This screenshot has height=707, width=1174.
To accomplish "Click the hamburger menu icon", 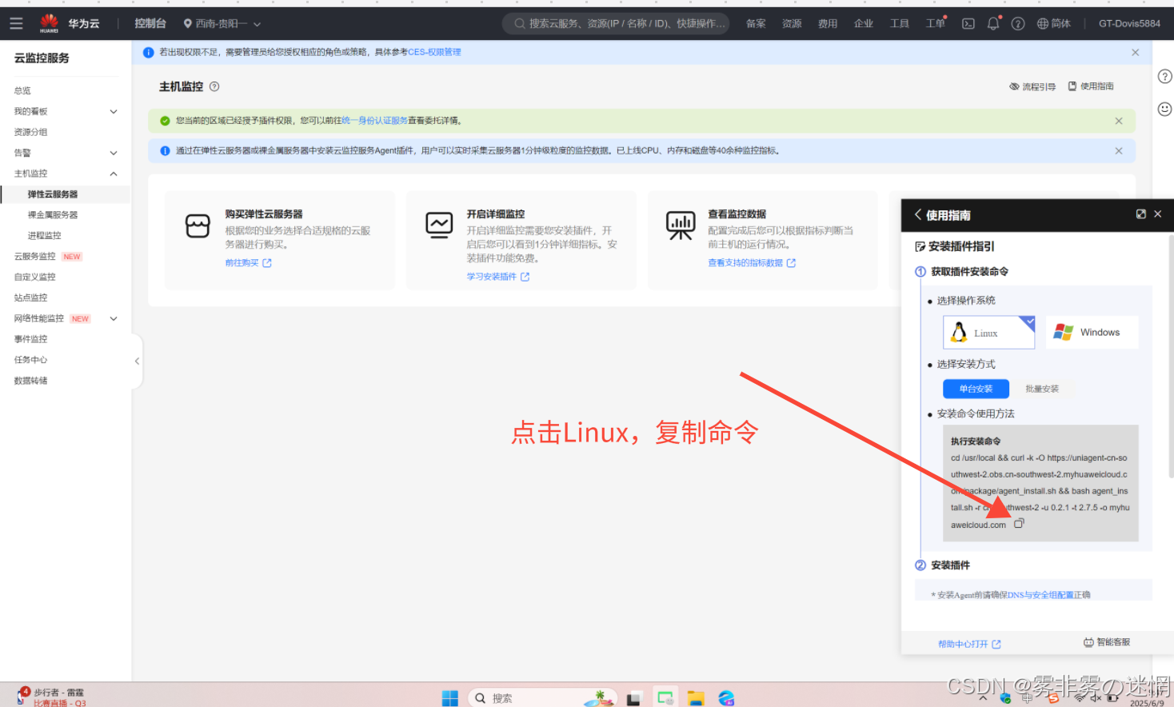I will [x=16, y=24].
